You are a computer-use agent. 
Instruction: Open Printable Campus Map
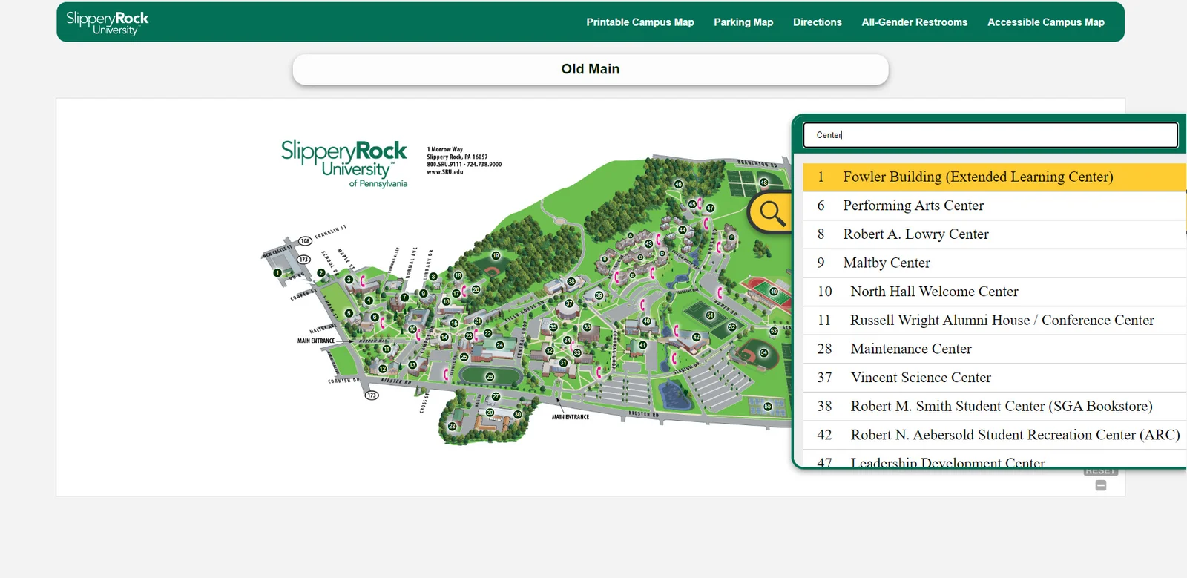click(640, 22)
